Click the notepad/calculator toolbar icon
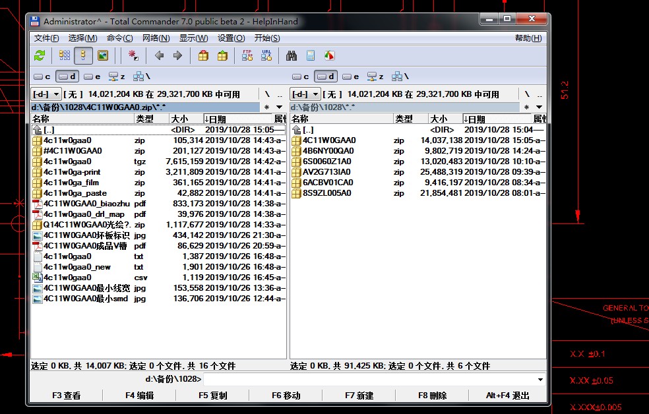 pyautogui.click(x=311, y=55)
